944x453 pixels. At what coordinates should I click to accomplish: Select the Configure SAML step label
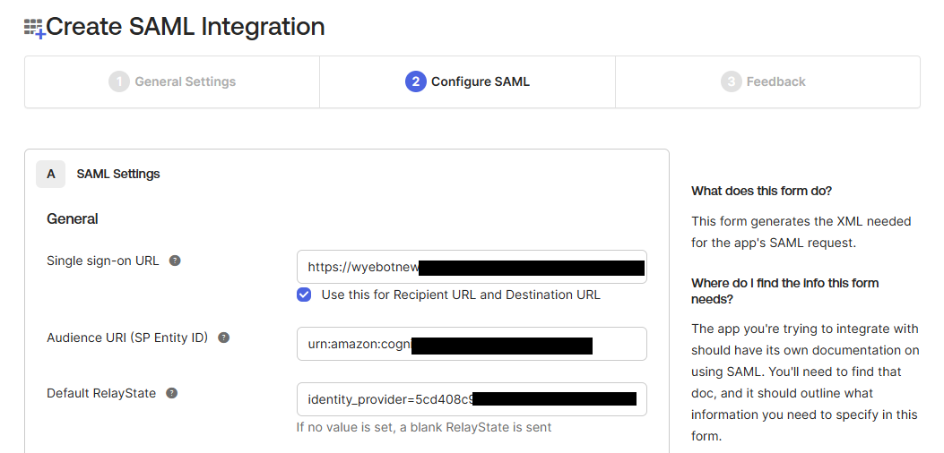tap(480, 81)
